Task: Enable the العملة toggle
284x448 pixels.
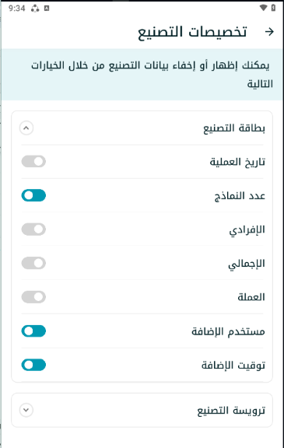Action: pyautogui.click(x=33, y=297)
